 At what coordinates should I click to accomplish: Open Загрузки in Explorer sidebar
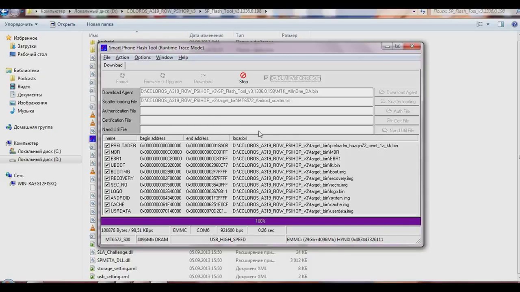pos(27,46)
